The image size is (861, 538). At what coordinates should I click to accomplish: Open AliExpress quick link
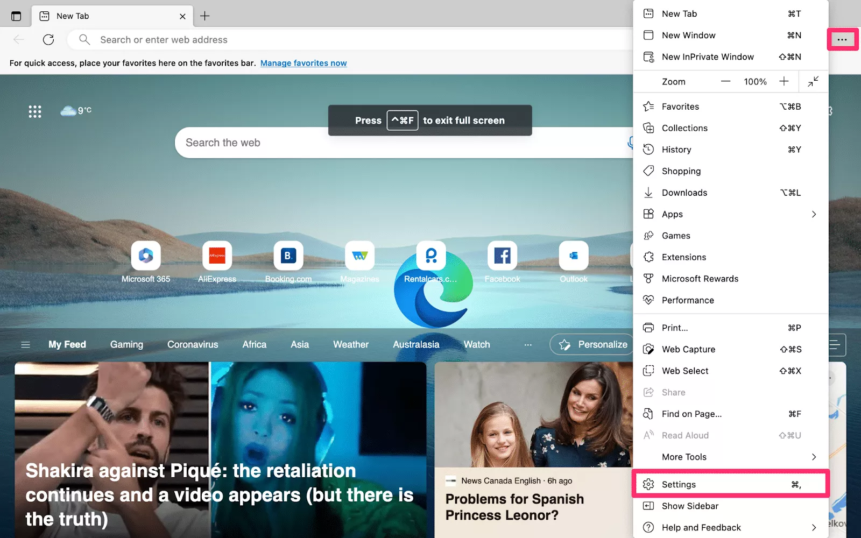217,262
